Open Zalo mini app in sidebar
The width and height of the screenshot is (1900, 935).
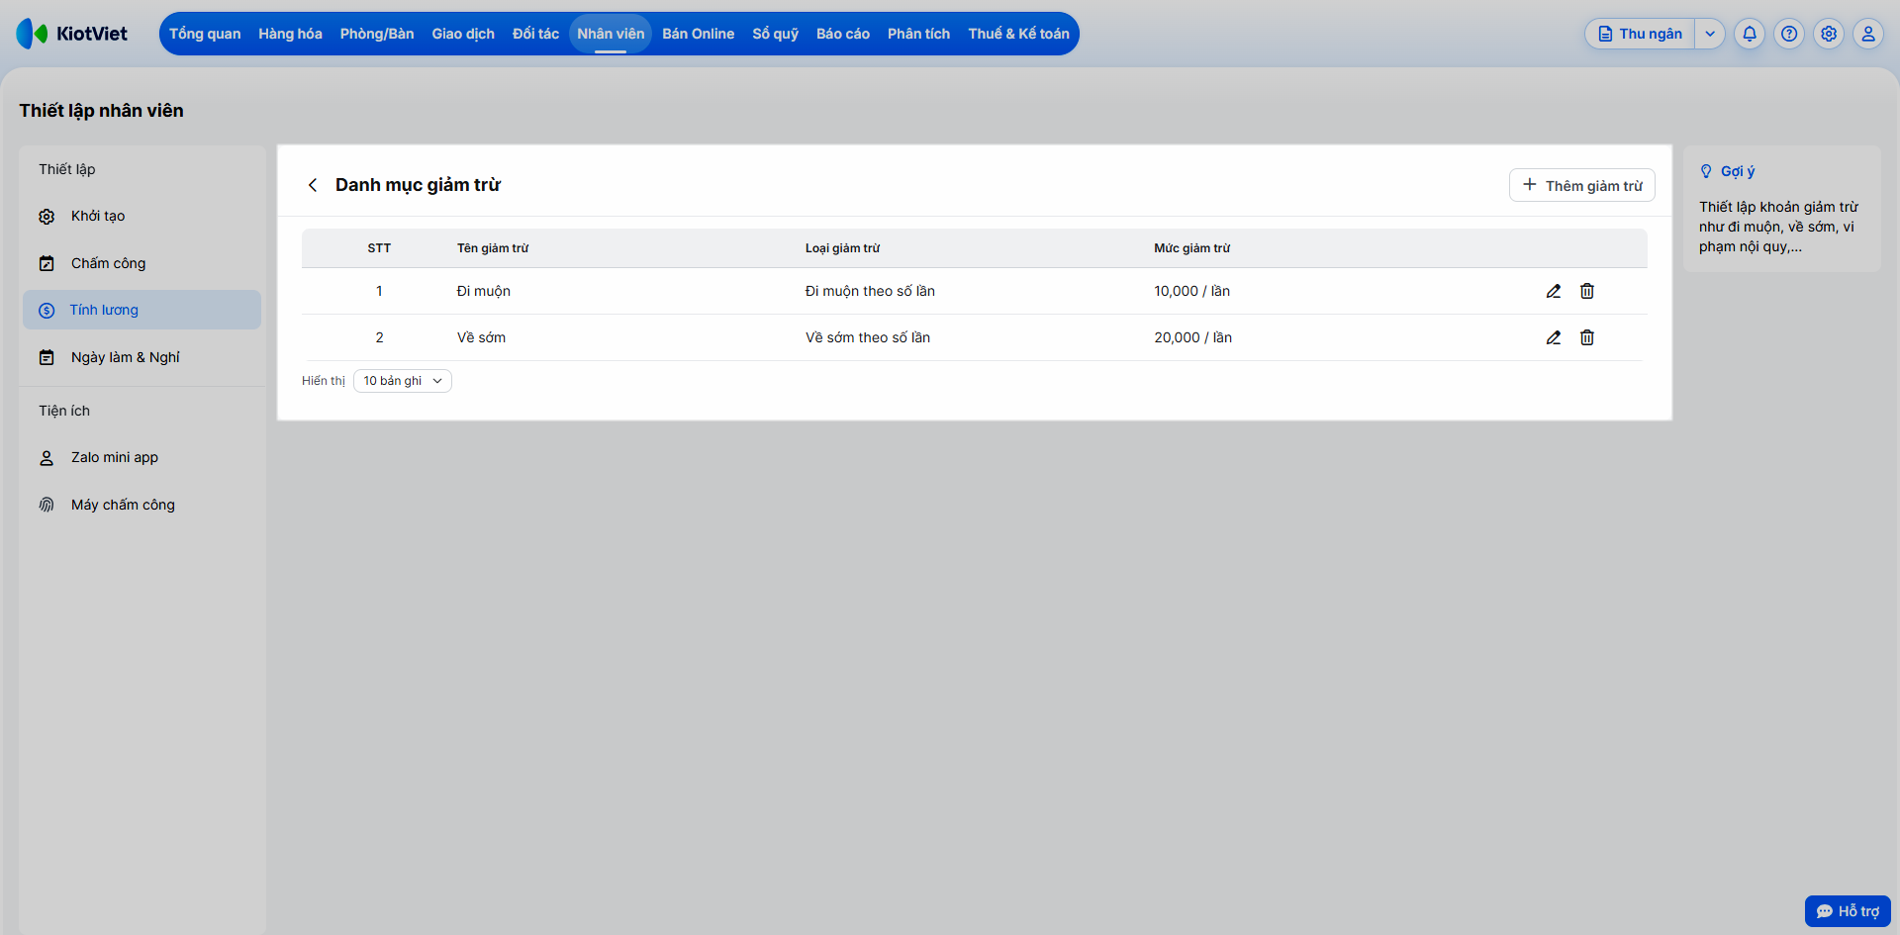coord(142,457)
